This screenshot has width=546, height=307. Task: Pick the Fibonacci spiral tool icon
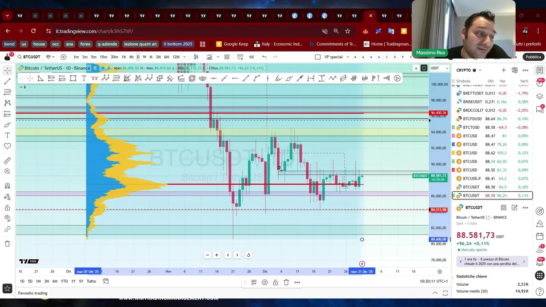[x=192, y=78]
